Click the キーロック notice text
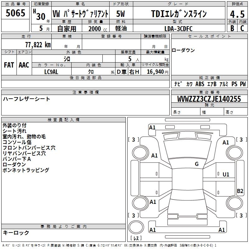Image resolution: width=249 pixels, height=249 pixels. click(x=16, y=233)
